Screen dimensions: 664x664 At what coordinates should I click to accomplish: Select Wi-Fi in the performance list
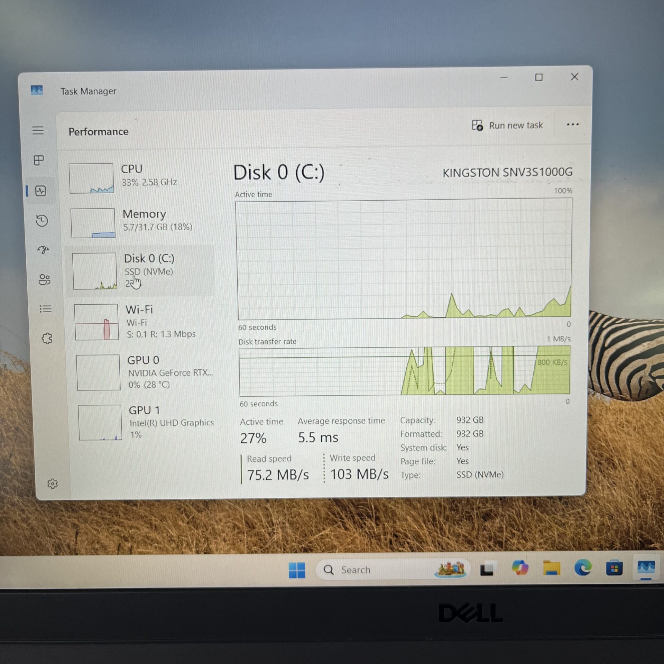click(142, 322)
